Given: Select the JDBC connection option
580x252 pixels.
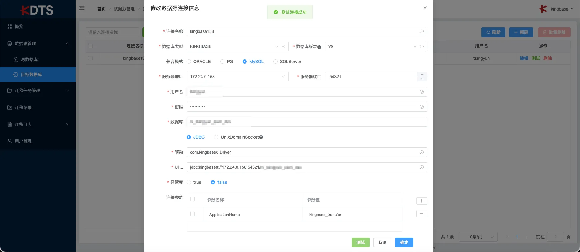Looking at the screenshot, I should point(196,137).
